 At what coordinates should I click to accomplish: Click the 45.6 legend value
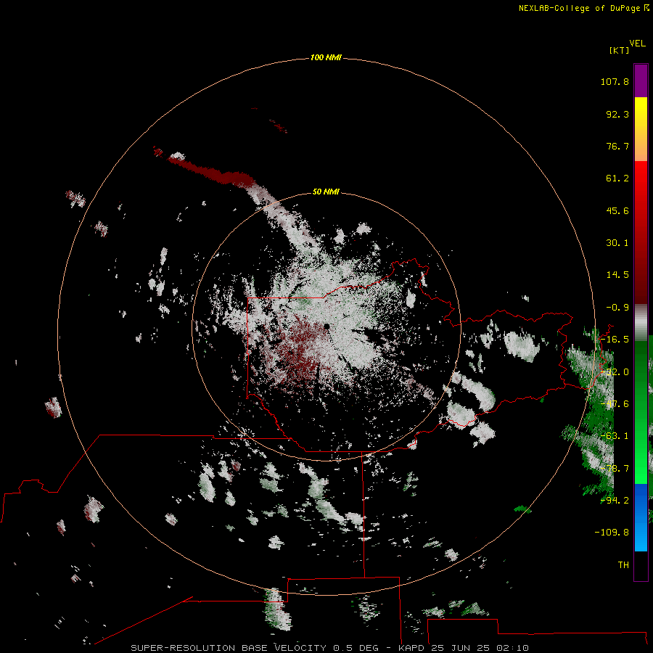[x=617, y=210]
